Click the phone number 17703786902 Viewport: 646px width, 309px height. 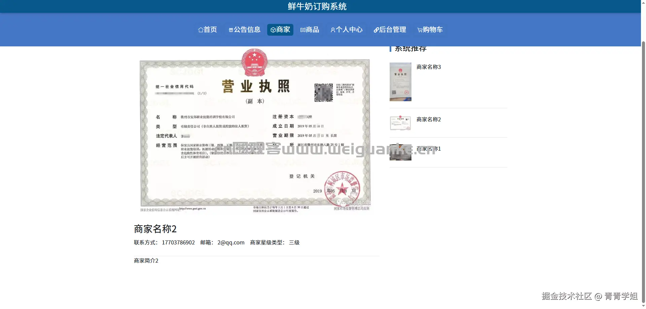[178, 242]
